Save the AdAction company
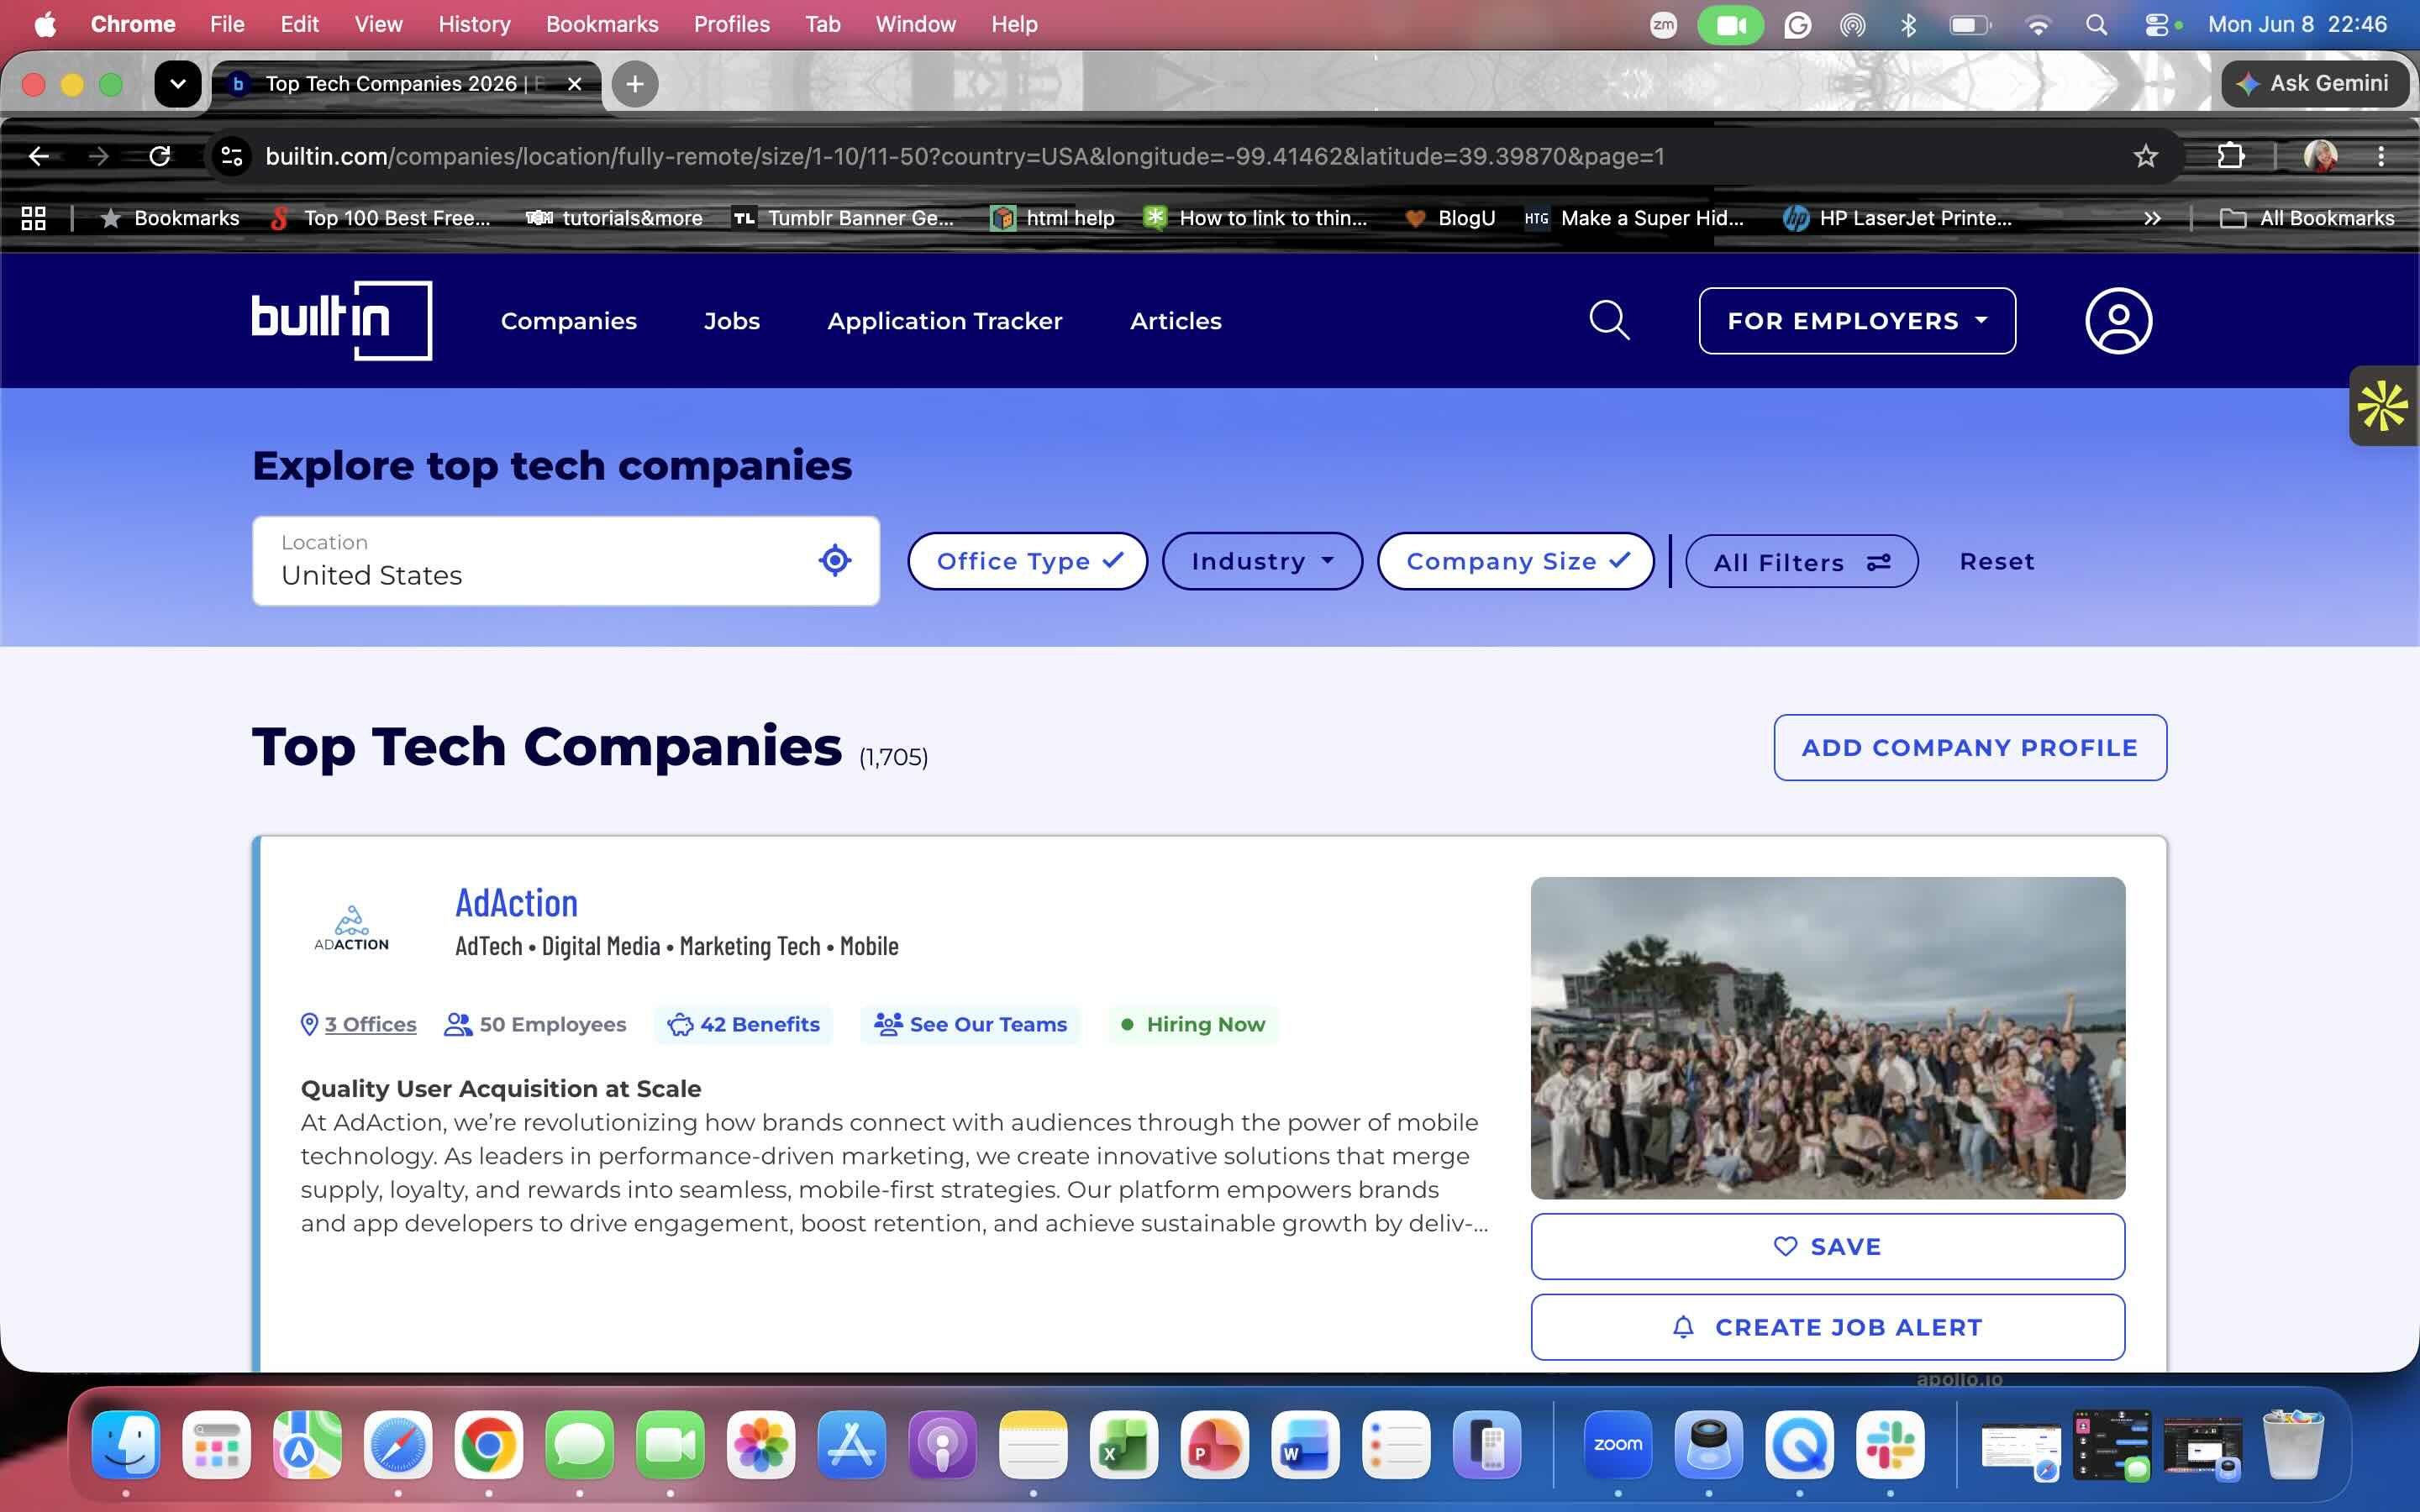This screenshot has height=1512, width=2420. tap(1827, 1246)
